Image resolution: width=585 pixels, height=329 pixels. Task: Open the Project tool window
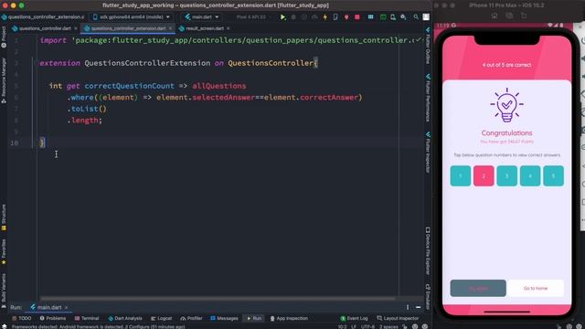pyautogui.click(x=4, y=37)
